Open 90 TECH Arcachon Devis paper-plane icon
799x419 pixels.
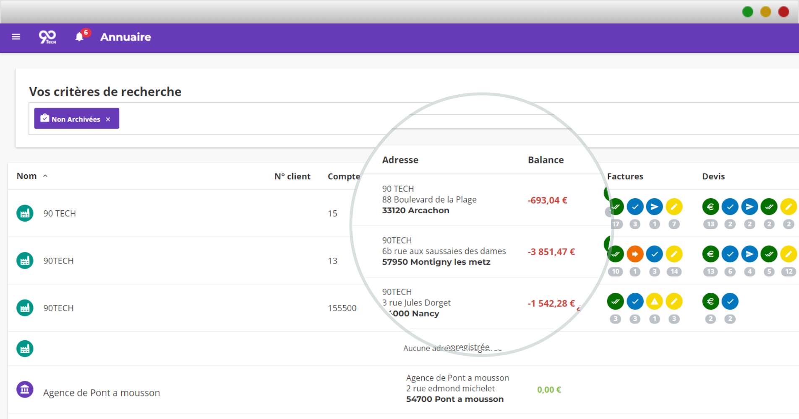pyautogui.click(x=750, y=207)
